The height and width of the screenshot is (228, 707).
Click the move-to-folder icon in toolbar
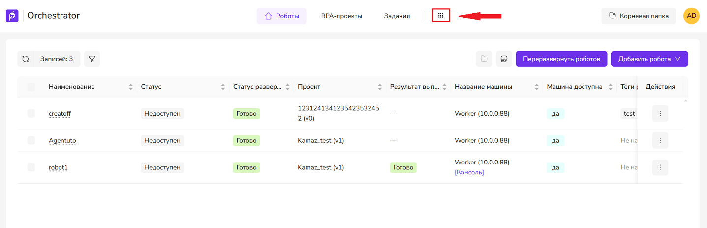click(484, 59)
